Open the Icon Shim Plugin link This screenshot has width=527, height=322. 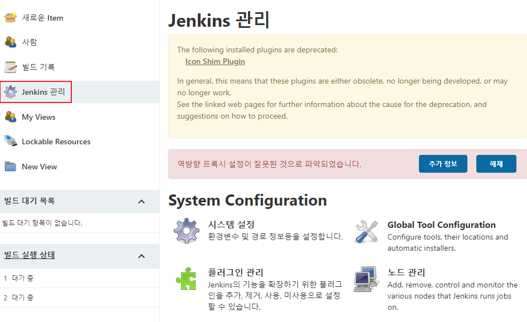coord(215,61)
